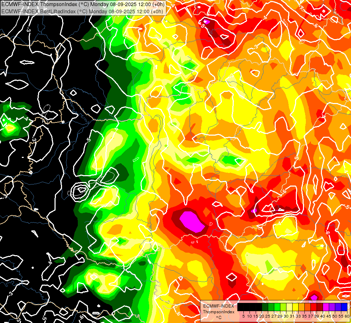Viewport: 351px width, 323px height.
Task: Select the dark orange 35–37 legend swatch
Action: [308, 307]
